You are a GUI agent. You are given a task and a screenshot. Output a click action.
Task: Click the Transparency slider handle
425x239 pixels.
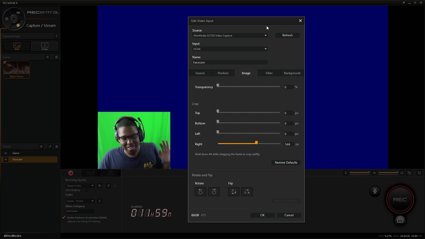click(218, 86)
